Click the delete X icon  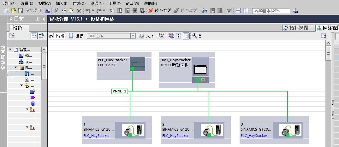click(x=79, y=11)
